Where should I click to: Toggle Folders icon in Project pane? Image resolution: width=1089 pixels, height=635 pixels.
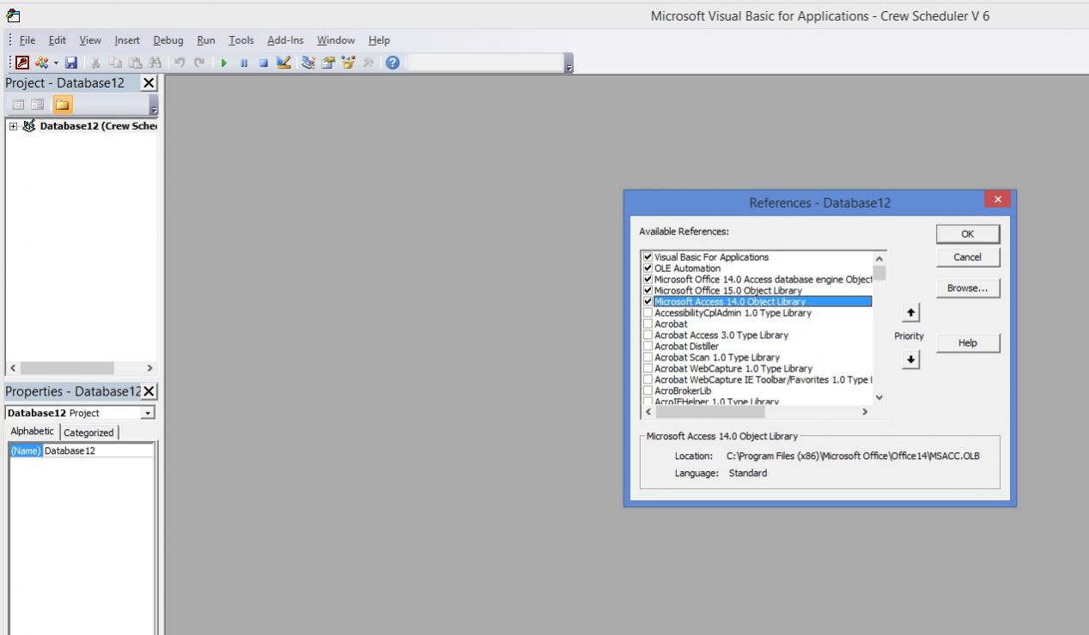point(62,105)
